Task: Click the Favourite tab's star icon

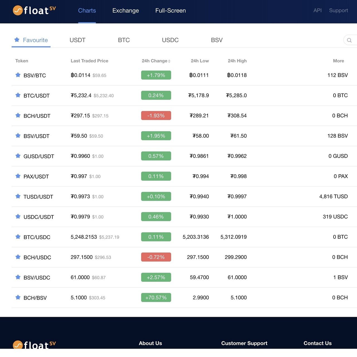Action: (16, 40)
